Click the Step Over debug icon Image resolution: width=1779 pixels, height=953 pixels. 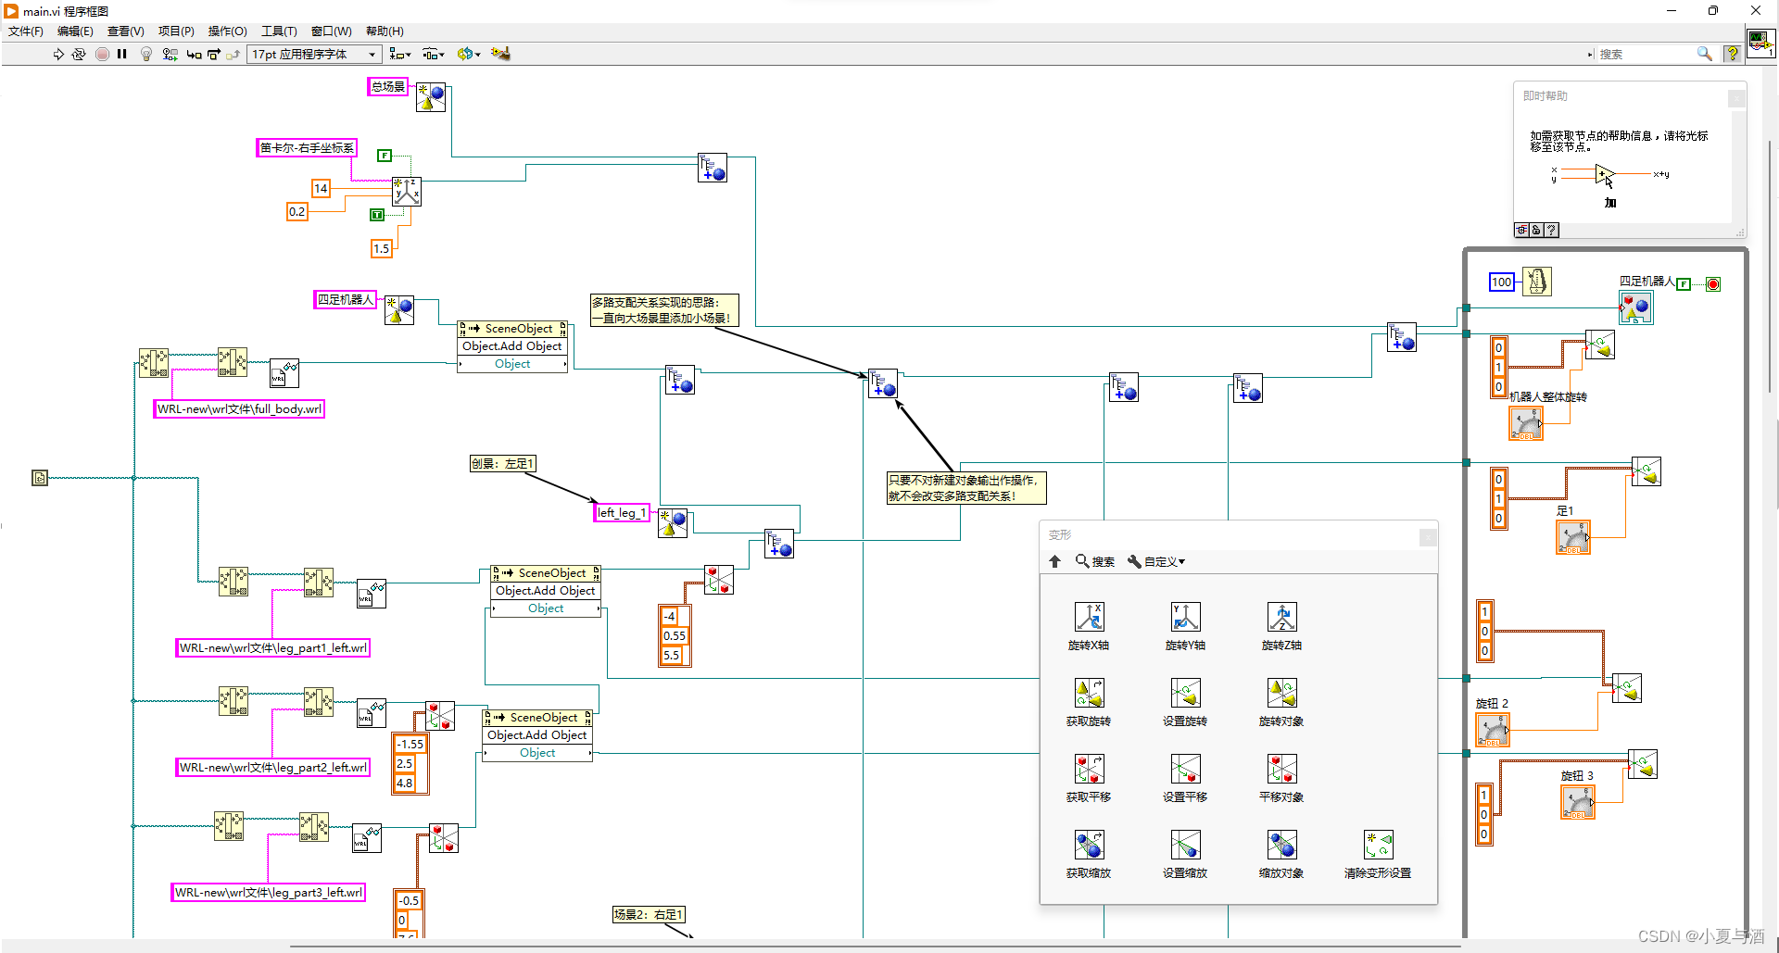(x=214, y=54)
